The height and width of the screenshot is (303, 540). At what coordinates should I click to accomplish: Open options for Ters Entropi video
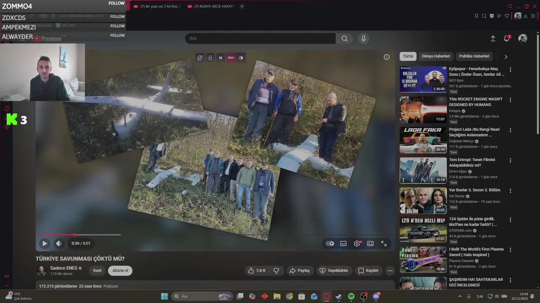[510, 160]
